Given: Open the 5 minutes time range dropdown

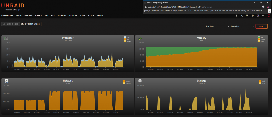Looking at the screenshot, I should [x=242, y=26].
